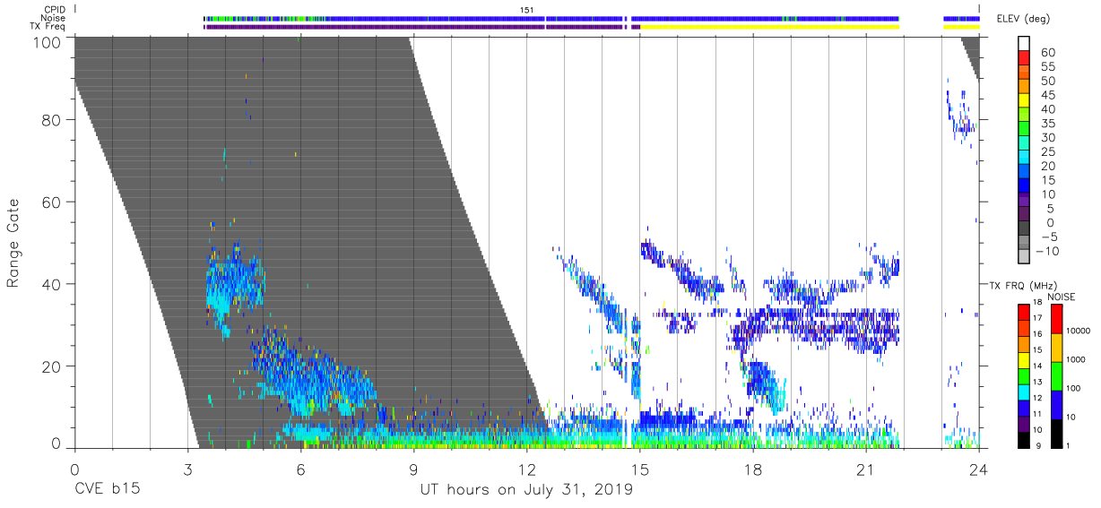Image resolution: width=1101 pixels, height=508 pixels.
Task: Select the red segment of the ELEV color bar
Action: 1024,58
